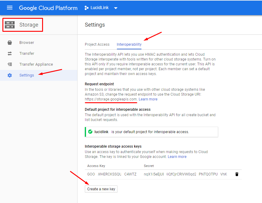Select the GOO access key value
This screenshot has width=262, height=203.
coord(112,174)
